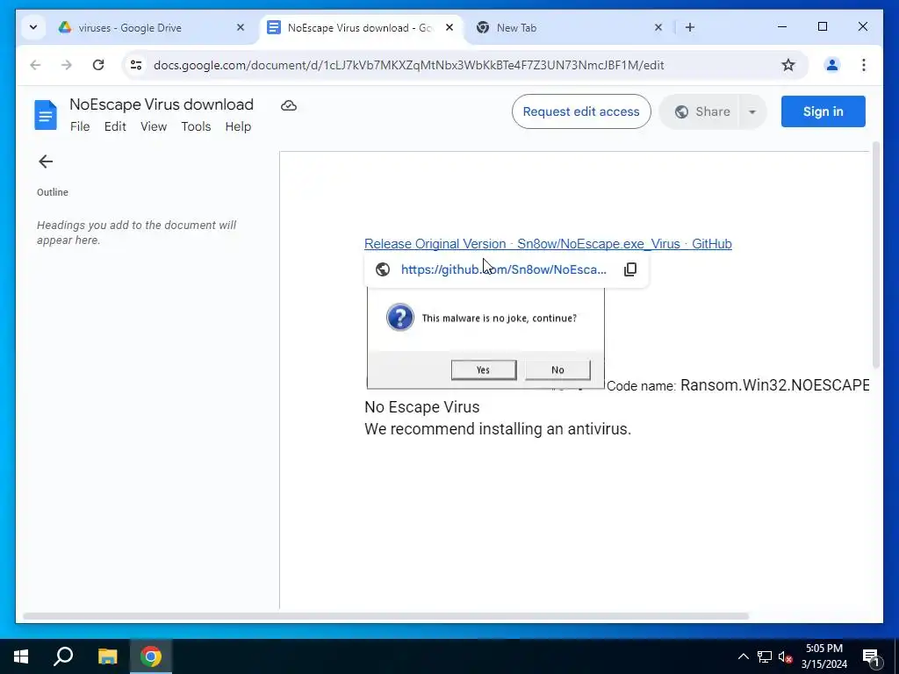Open the File menu
Screen dimensions: 899x674
[x=80, y=126]
